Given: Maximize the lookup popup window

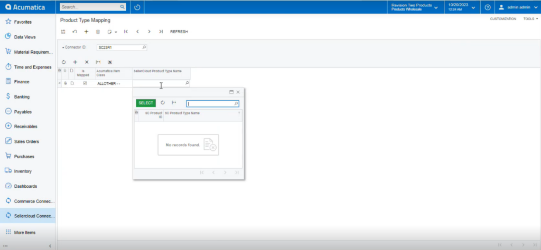Looking at the screenshot, I should [x=231, y=92].
